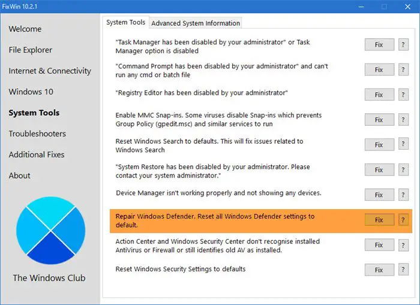The width and height of the screenshot is (420, 305).
Task: Click Fix for Reset Windows Security Settings
Action: coord(379,270)
